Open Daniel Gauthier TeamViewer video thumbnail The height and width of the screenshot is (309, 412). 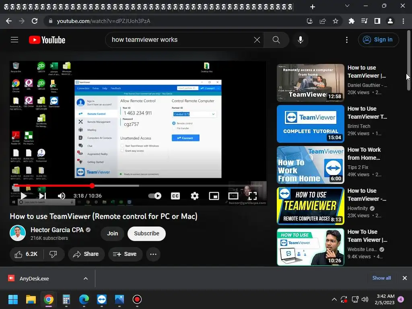point(310,83)
